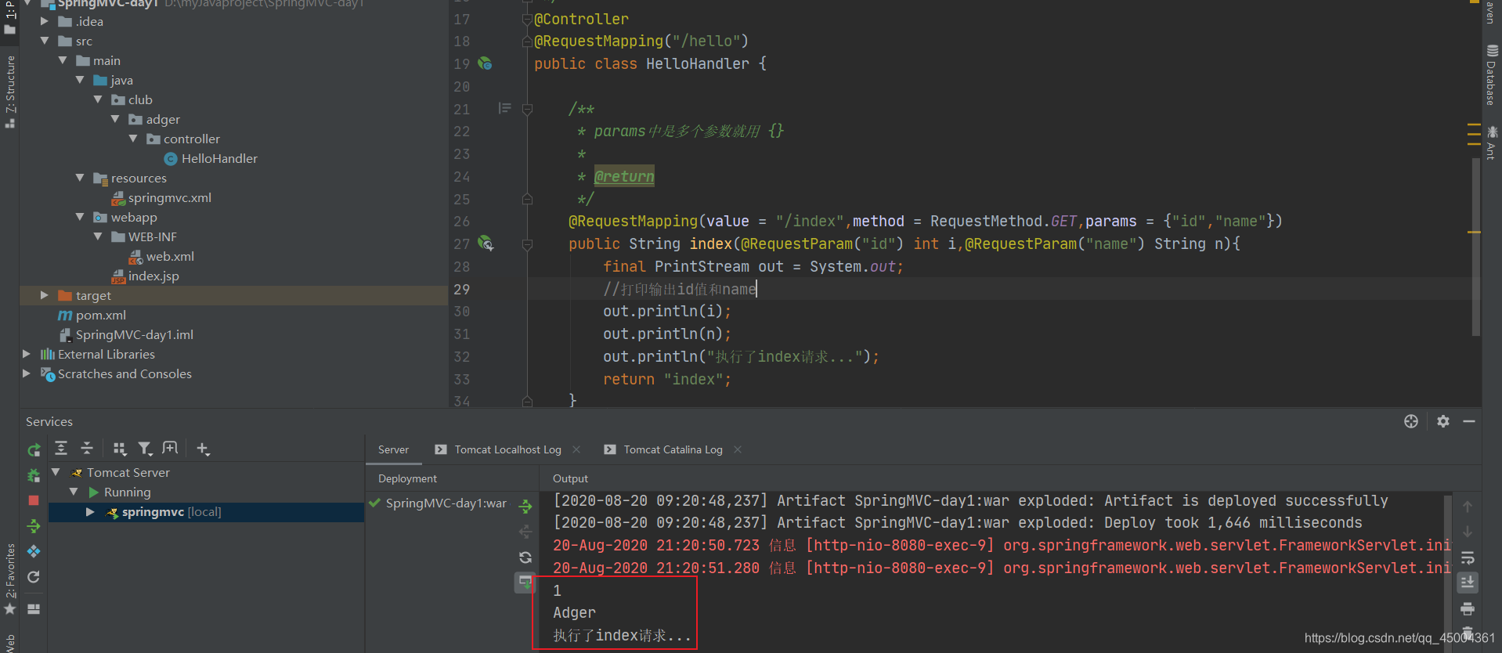
Task: Collapse the Tomcat Server node
Action: tap(56, 472)
